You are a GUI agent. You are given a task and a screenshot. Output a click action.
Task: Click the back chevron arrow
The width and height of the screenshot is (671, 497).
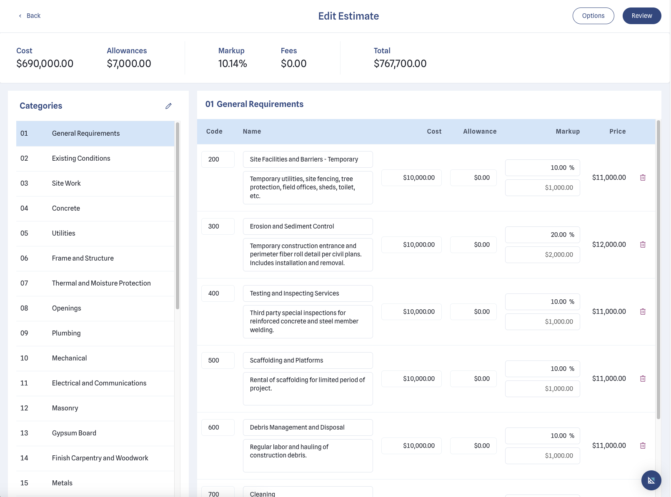point(20,15)
